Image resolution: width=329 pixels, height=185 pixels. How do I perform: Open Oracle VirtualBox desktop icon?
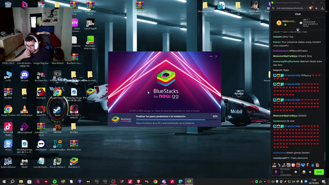pyautogui.click(x=57, y=145)
